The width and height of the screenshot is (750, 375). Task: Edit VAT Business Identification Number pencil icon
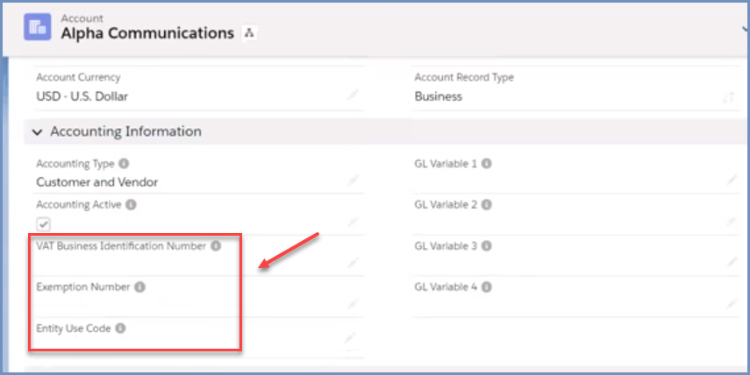pos(353,262)
